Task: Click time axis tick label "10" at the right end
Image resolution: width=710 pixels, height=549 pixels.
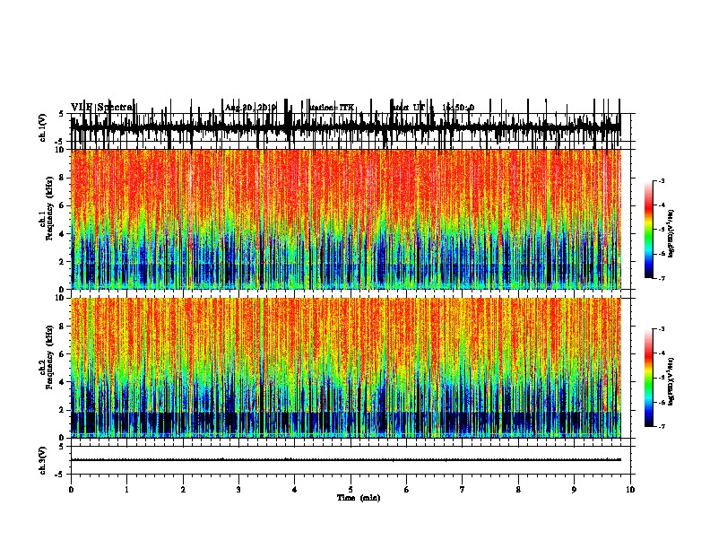Action: click(x=630, y=490)
